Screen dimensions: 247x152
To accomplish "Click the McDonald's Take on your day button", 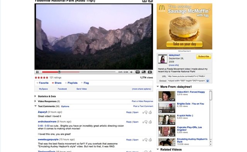I will (184, 44).
